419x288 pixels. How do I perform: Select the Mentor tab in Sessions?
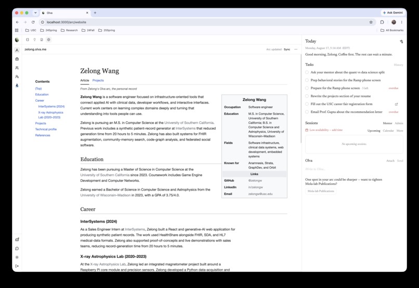pos(387,123)
